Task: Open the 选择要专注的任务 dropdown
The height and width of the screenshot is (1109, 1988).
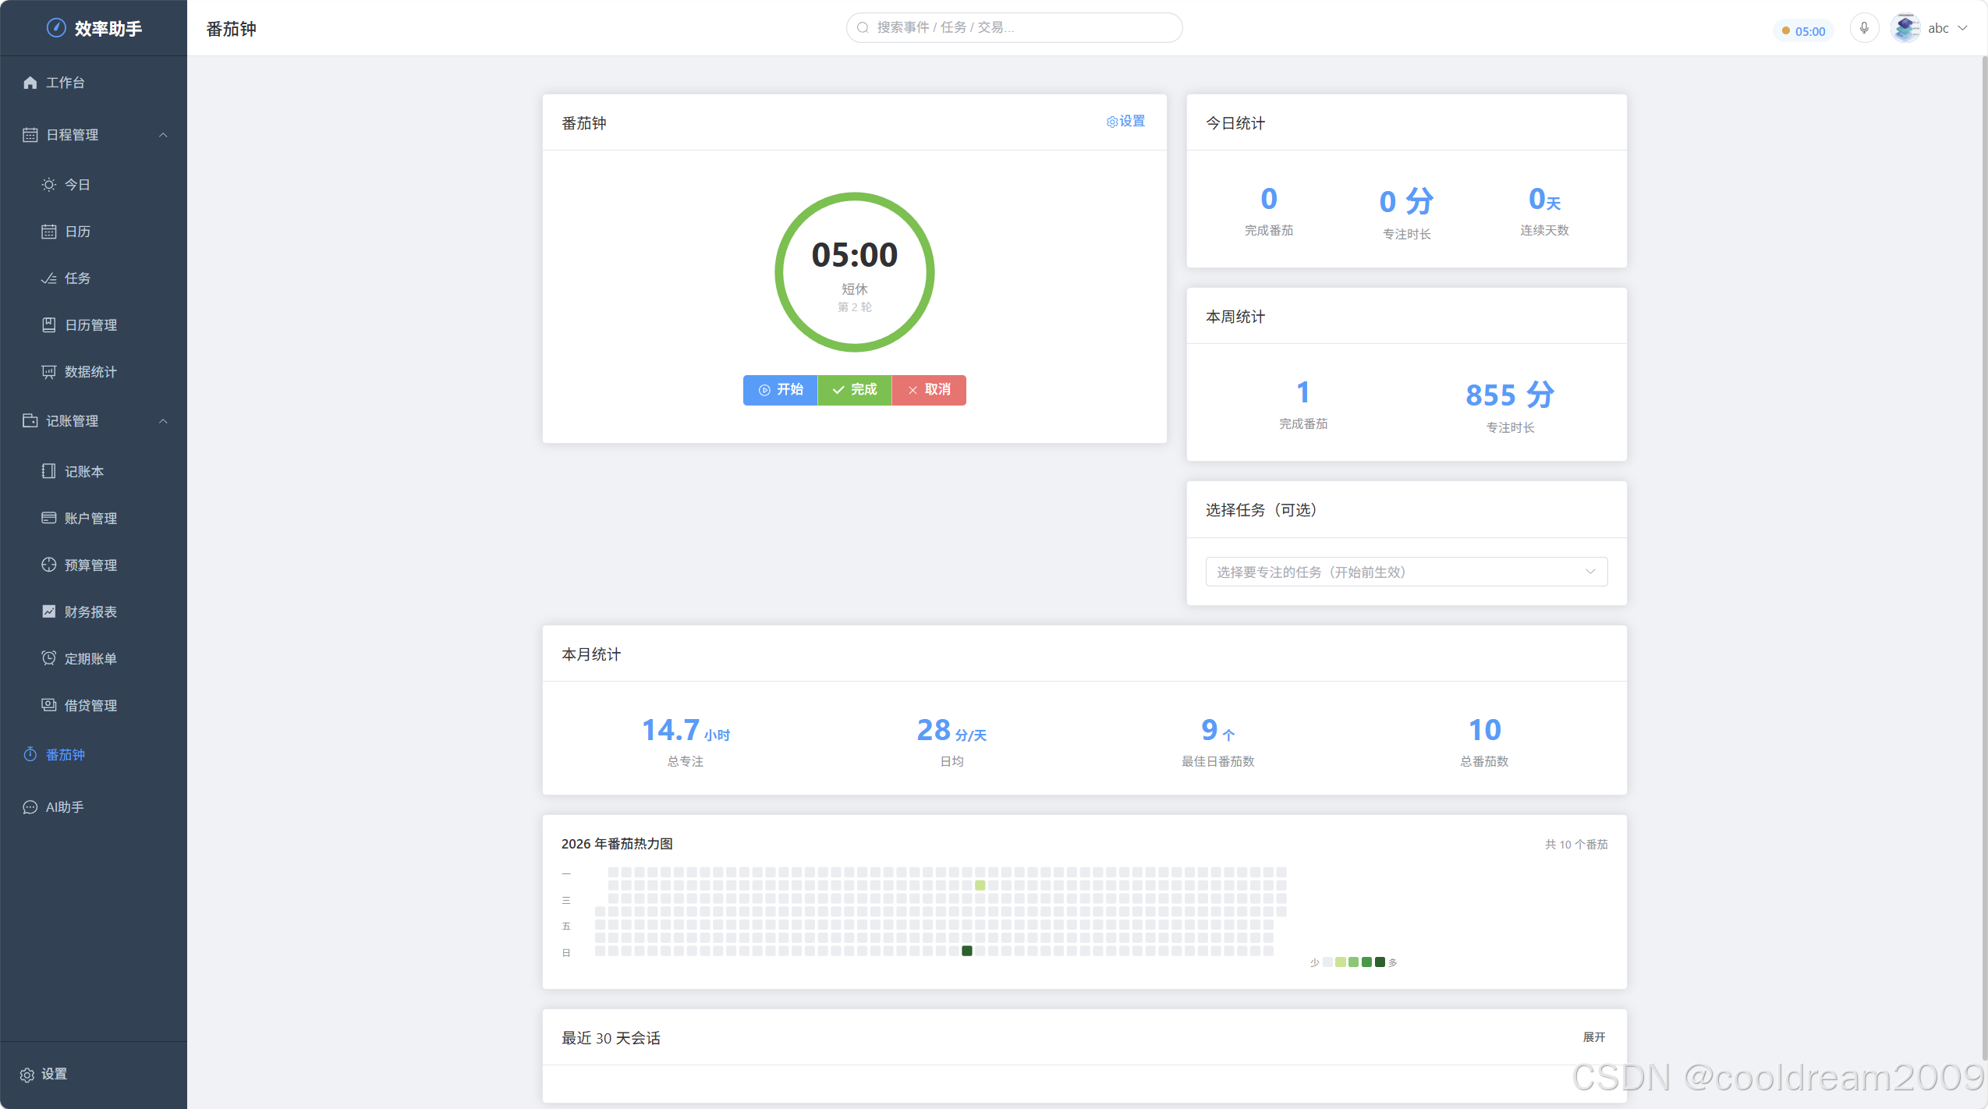Action: point(1406,572)
